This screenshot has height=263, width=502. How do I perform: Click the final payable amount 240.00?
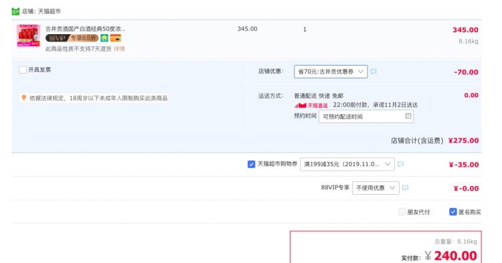tap(455, 256)
